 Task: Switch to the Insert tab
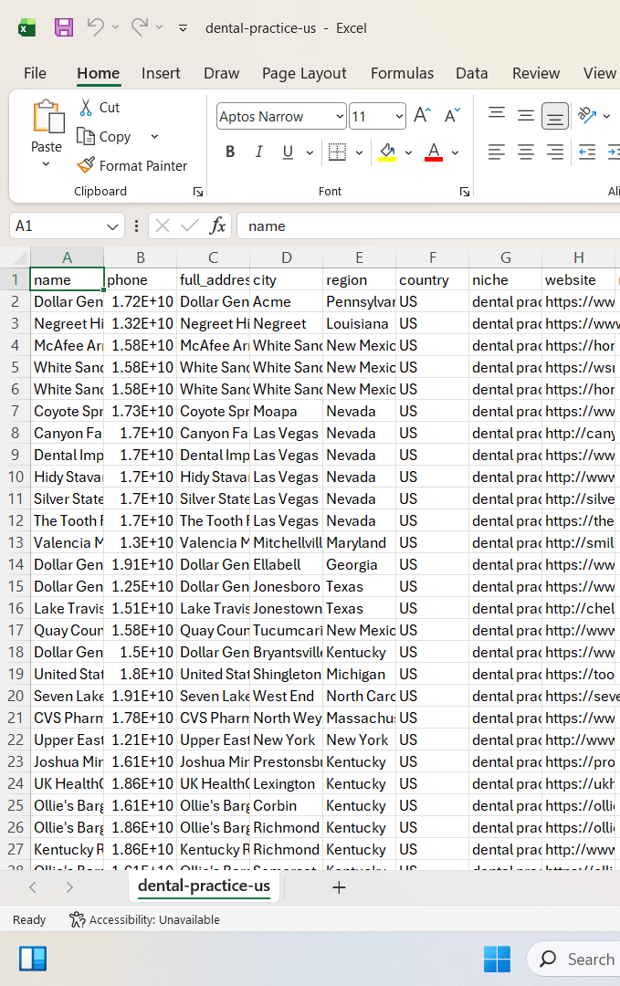tap(161, 74)
